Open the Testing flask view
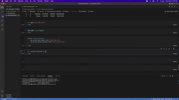 pos(2,29)
